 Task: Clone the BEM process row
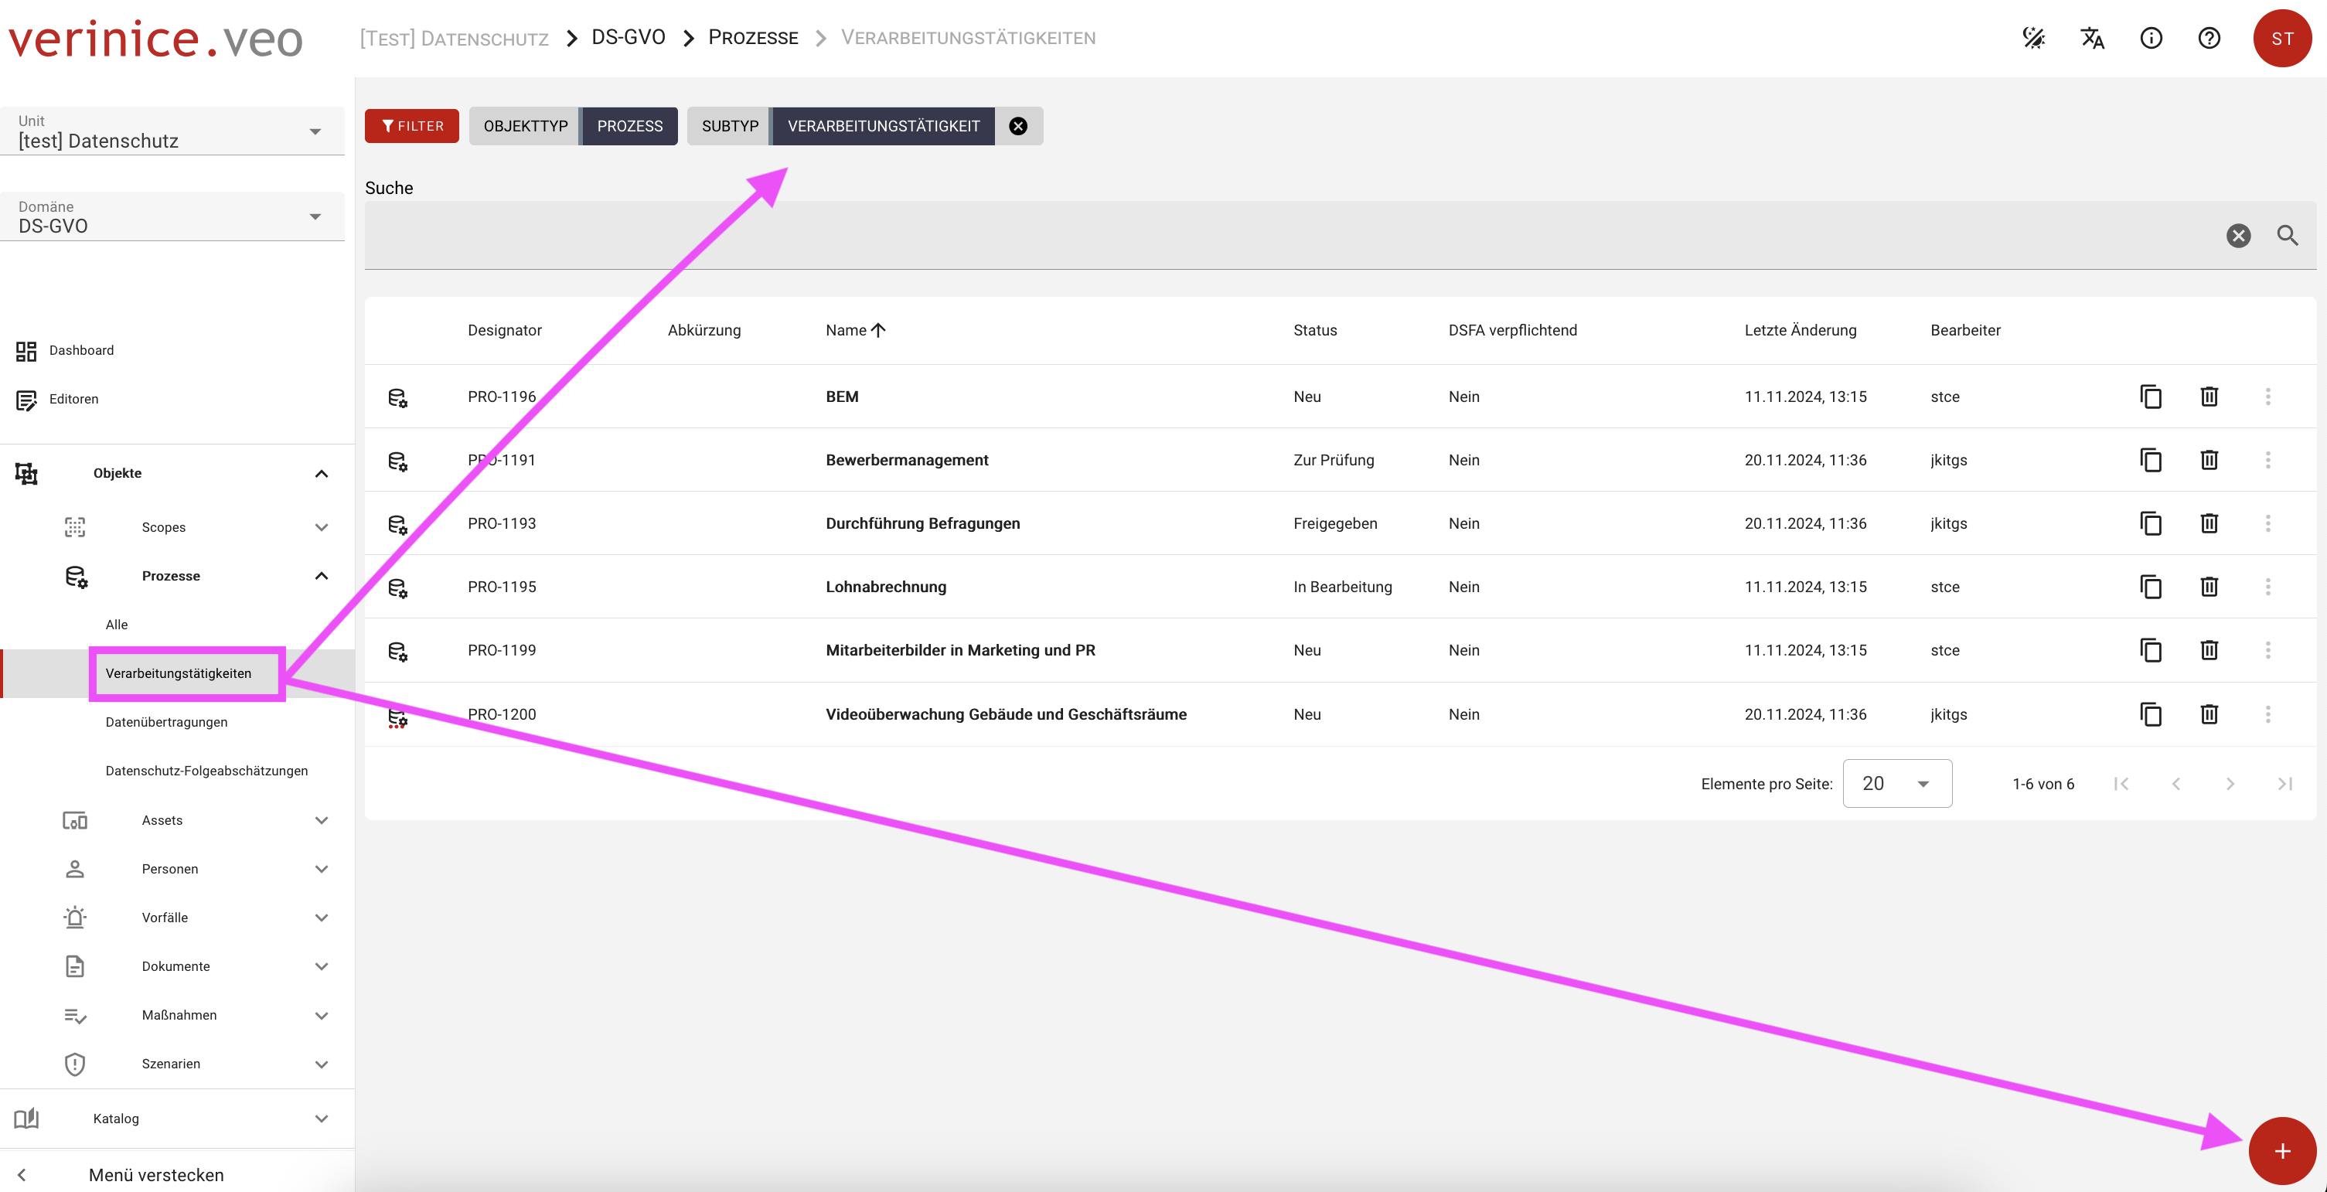pos(2150,397)
